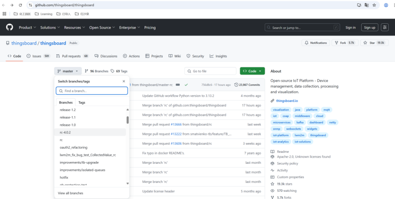This screenshot has height=199, width=395.
Task: Open the green Code dropdown button
Action: [252, 71]
